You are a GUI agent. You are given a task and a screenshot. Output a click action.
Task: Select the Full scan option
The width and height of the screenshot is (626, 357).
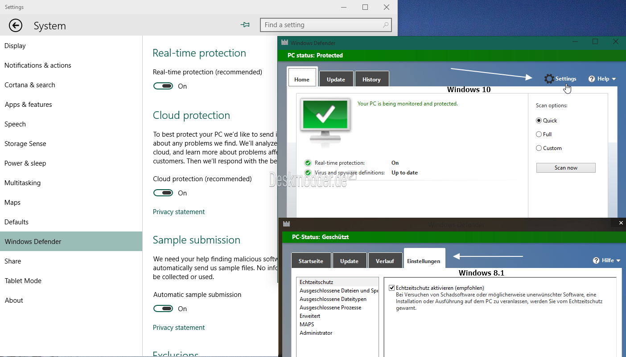(539, 134)
